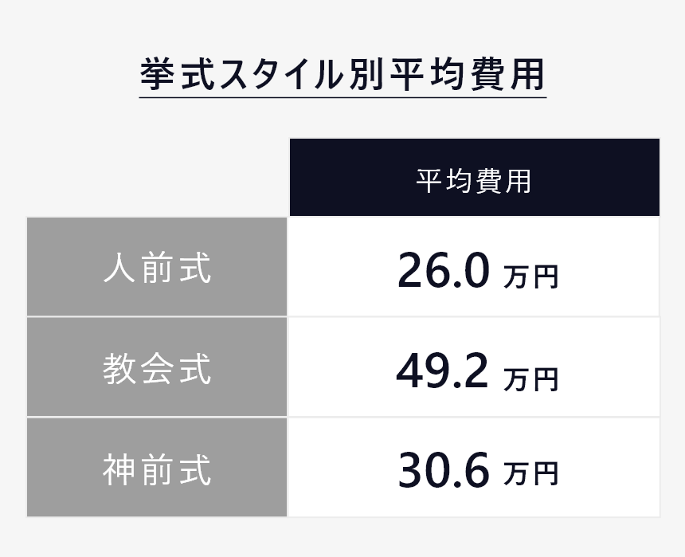This screenshot has width=685, height=557.
Task: Click the title 挙式スタイル別平均費用
Action: click(x=342, y=74)
